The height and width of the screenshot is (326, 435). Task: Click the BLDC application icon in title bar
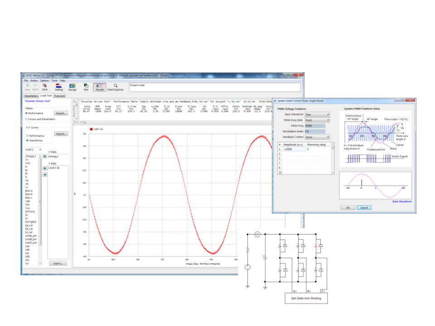pos(24,76)
